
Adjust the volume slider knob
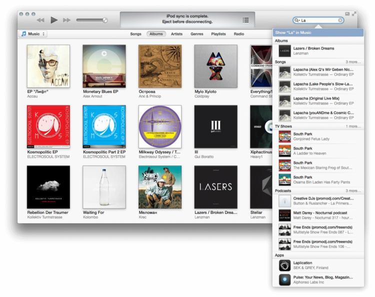[x=105, y=20]
